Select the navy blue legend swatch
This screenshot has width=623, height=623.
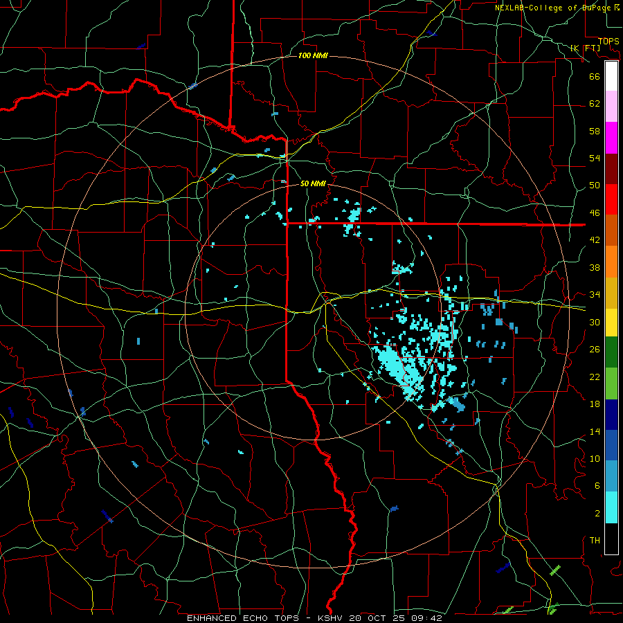tap(611, 415)
